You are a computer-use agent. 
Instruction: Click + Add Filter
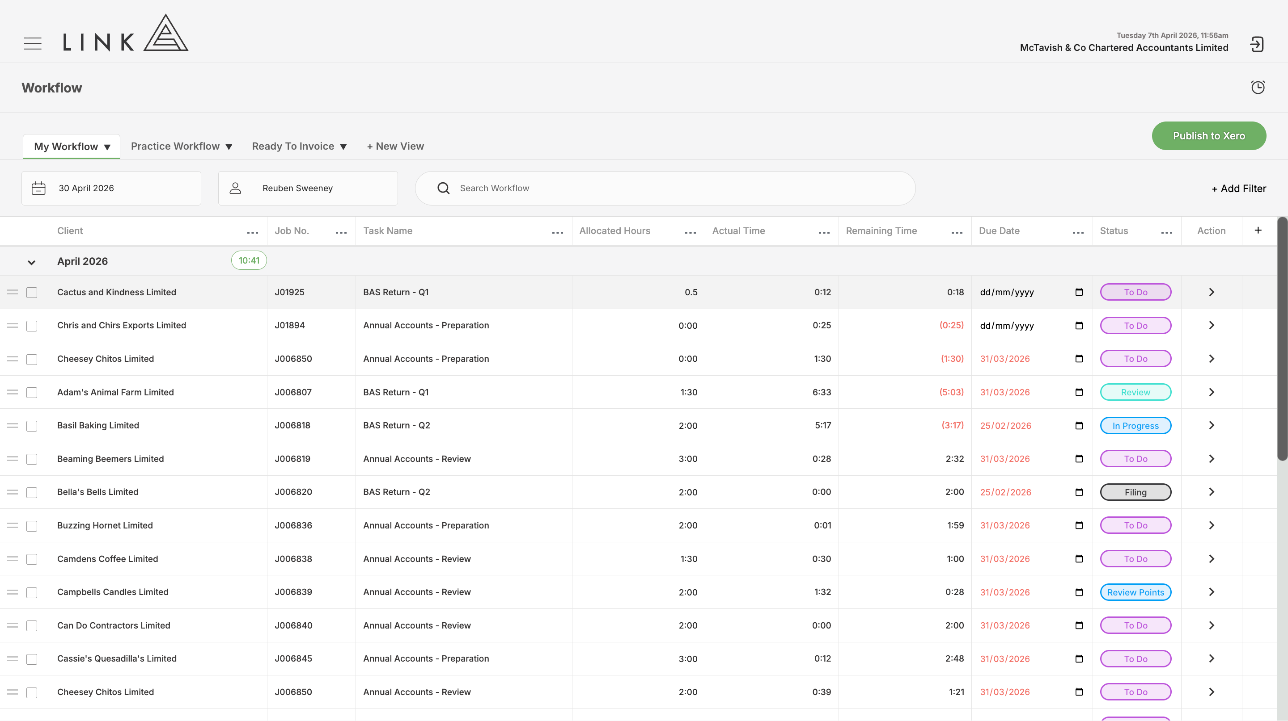point(1238,189)
